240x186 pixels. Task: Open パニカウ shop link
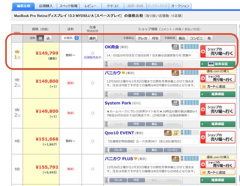pos(113,73)
